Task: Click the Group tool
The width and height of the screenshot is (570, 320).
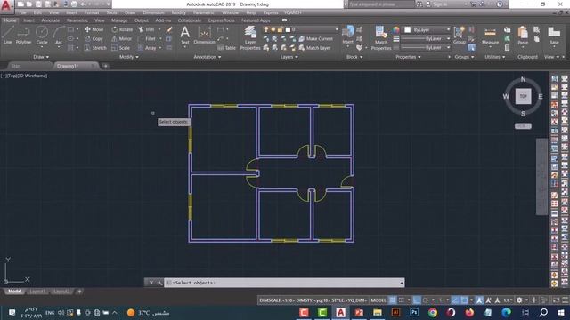Action: (x=460, y=36)
